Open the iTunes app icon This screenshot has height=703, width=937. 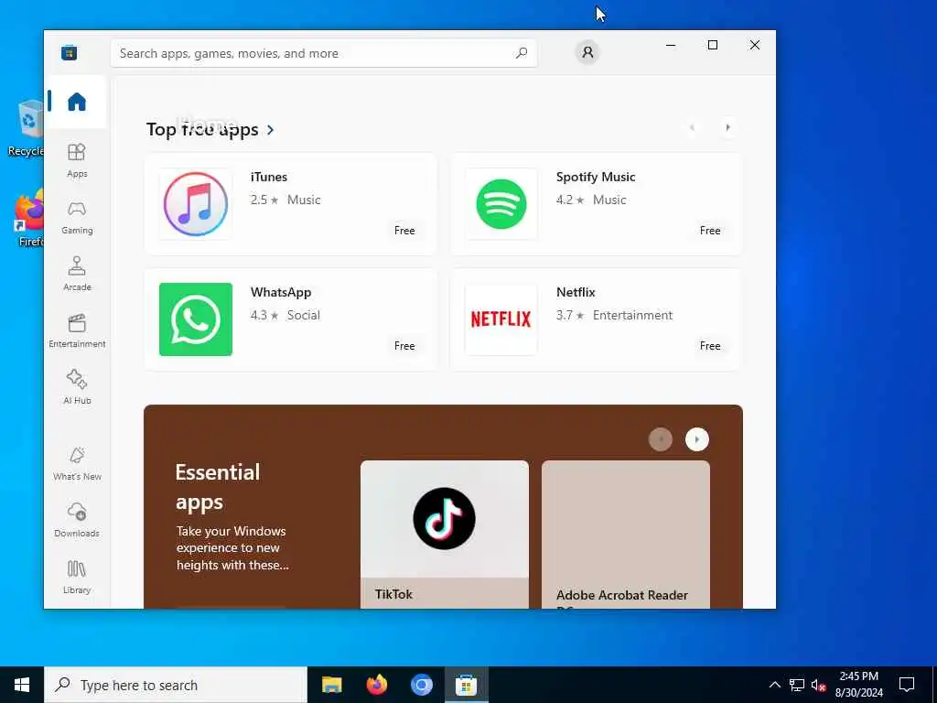point(196,204)
